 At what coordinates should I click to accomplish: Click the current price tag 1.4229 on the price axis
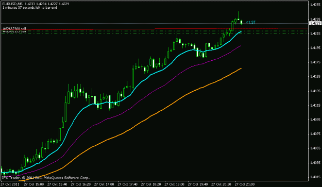[x=315, y=23]
